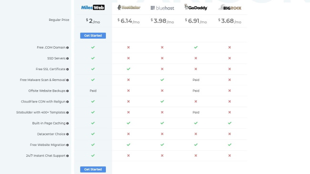The height and width of the screenshot is (174, 310).
Task: Click the top Get Started button
Action: click(x=93, y=36)
